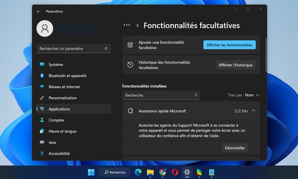
Task: Open File Explorer from taskbar
Action: click(150, 172)
